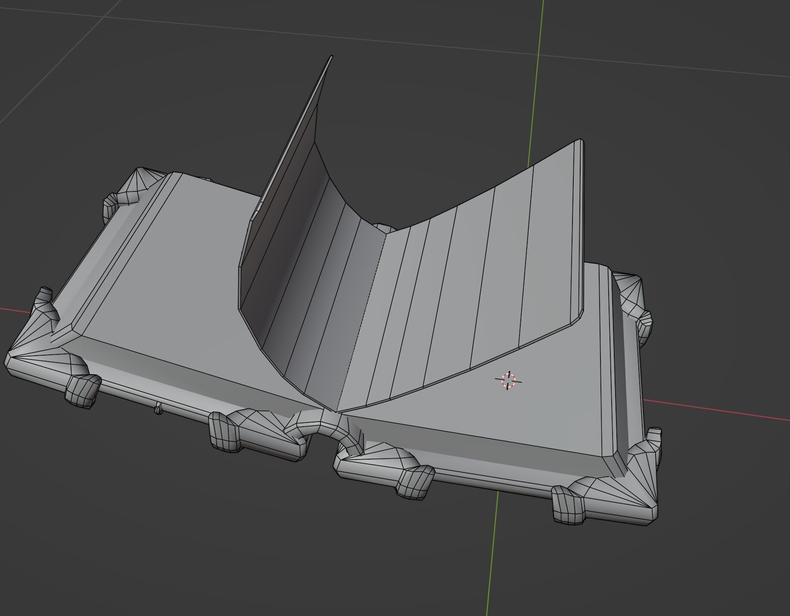Click the red-white 3D cursor crosshair
The image size is (790, 616).
(508, 380)
